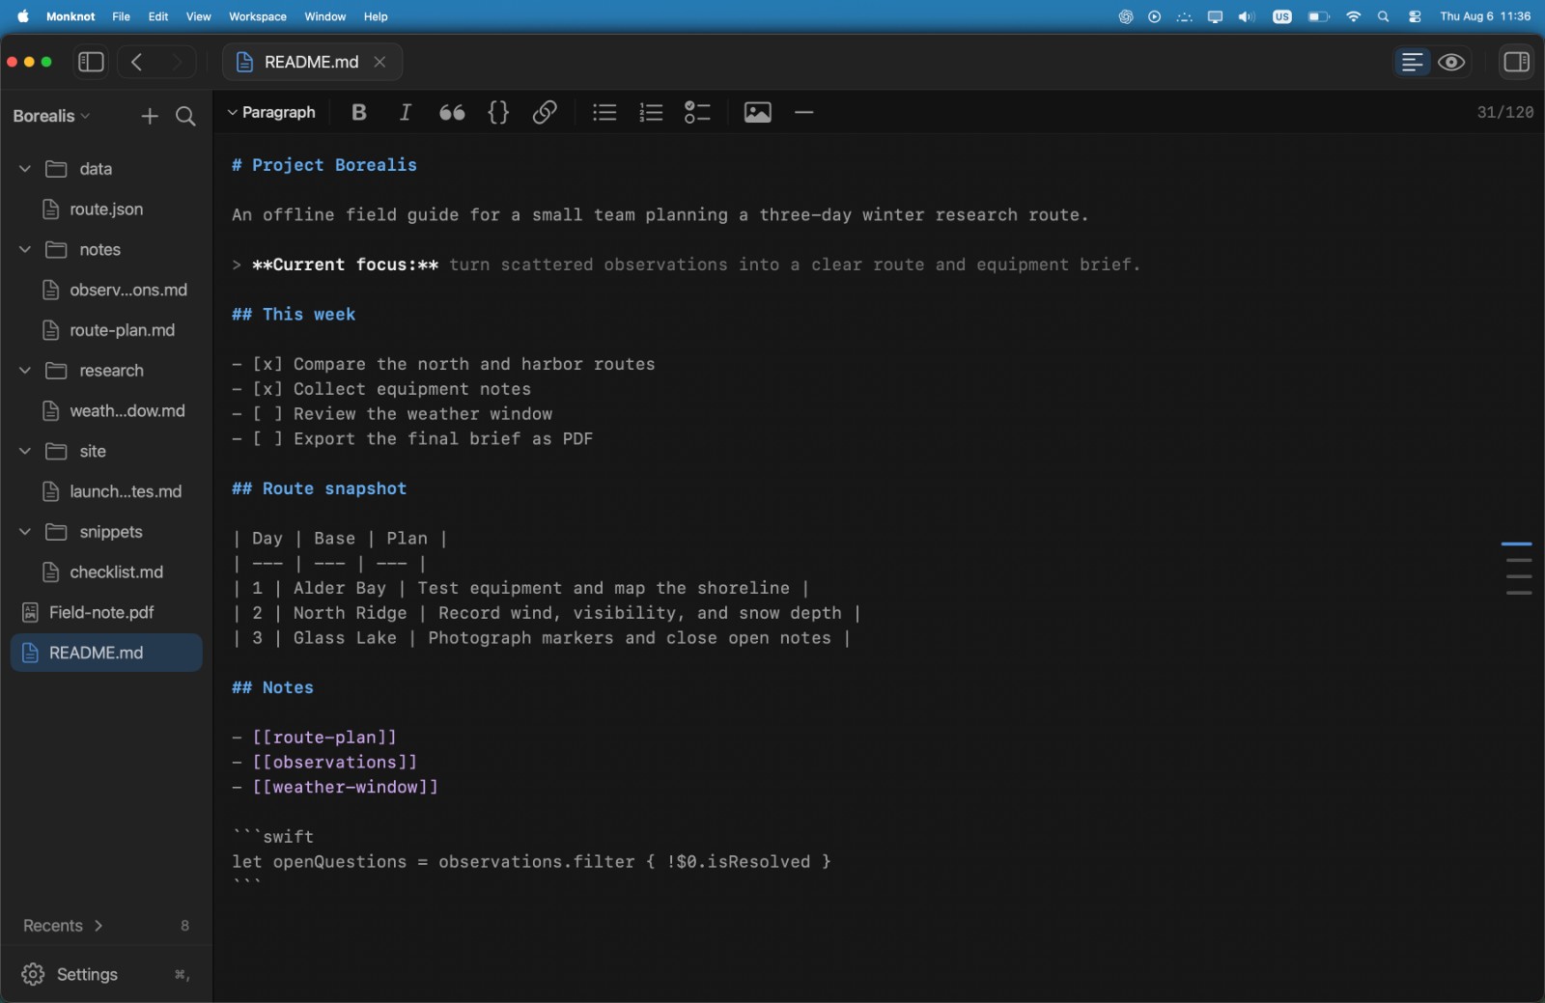Collapse the snippets folder
The width and height of the screenshot is (1545, 1003).
[25, 532]
